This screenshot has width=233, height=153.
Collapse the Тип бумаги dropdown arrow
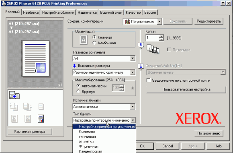pyautogui.click(x=133, y=120)
